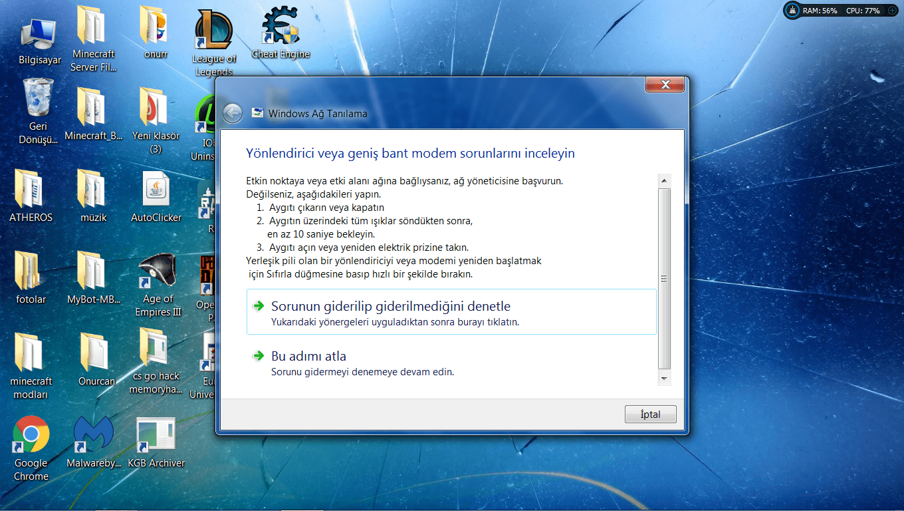Select the minecraft modları folder
This screenshot has height=511, width=904.
[x=31, y=366]
